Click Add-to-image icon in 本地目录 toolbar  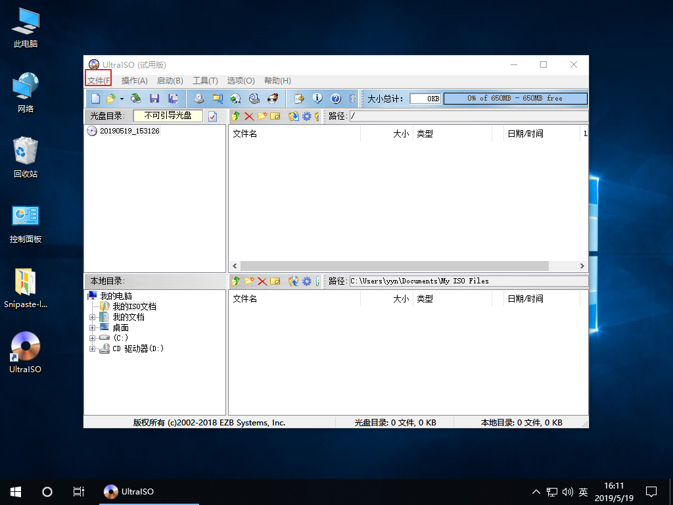point(294,281)
